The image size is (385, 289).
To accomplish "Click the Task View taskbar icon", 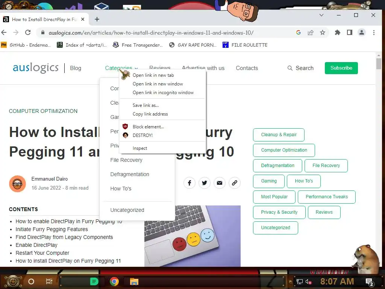I will [x=49, y=281].
